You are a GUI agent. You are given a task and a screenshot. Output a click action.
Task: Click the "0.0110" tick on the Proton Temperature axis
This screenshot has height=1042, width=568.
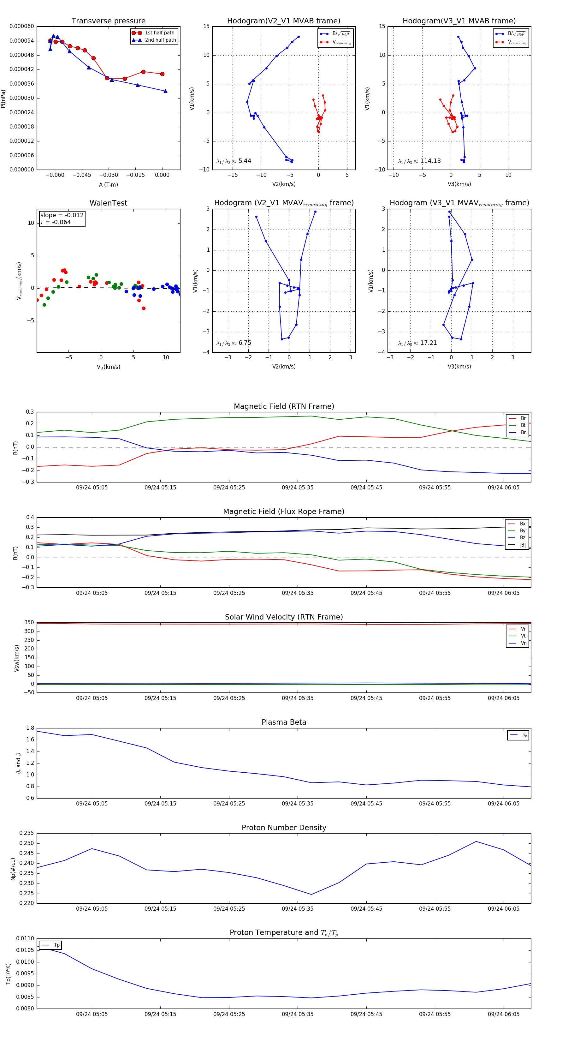pyautogui.click(x=25, y=938)
